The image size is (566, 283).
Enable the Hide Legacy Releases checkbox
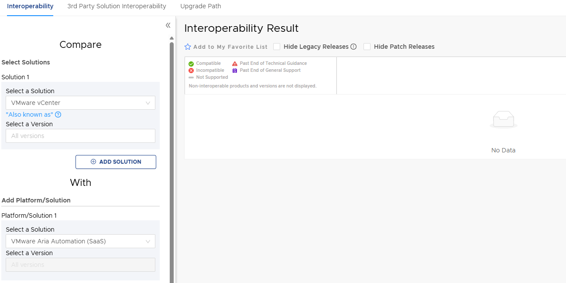(x=277, y=47)
